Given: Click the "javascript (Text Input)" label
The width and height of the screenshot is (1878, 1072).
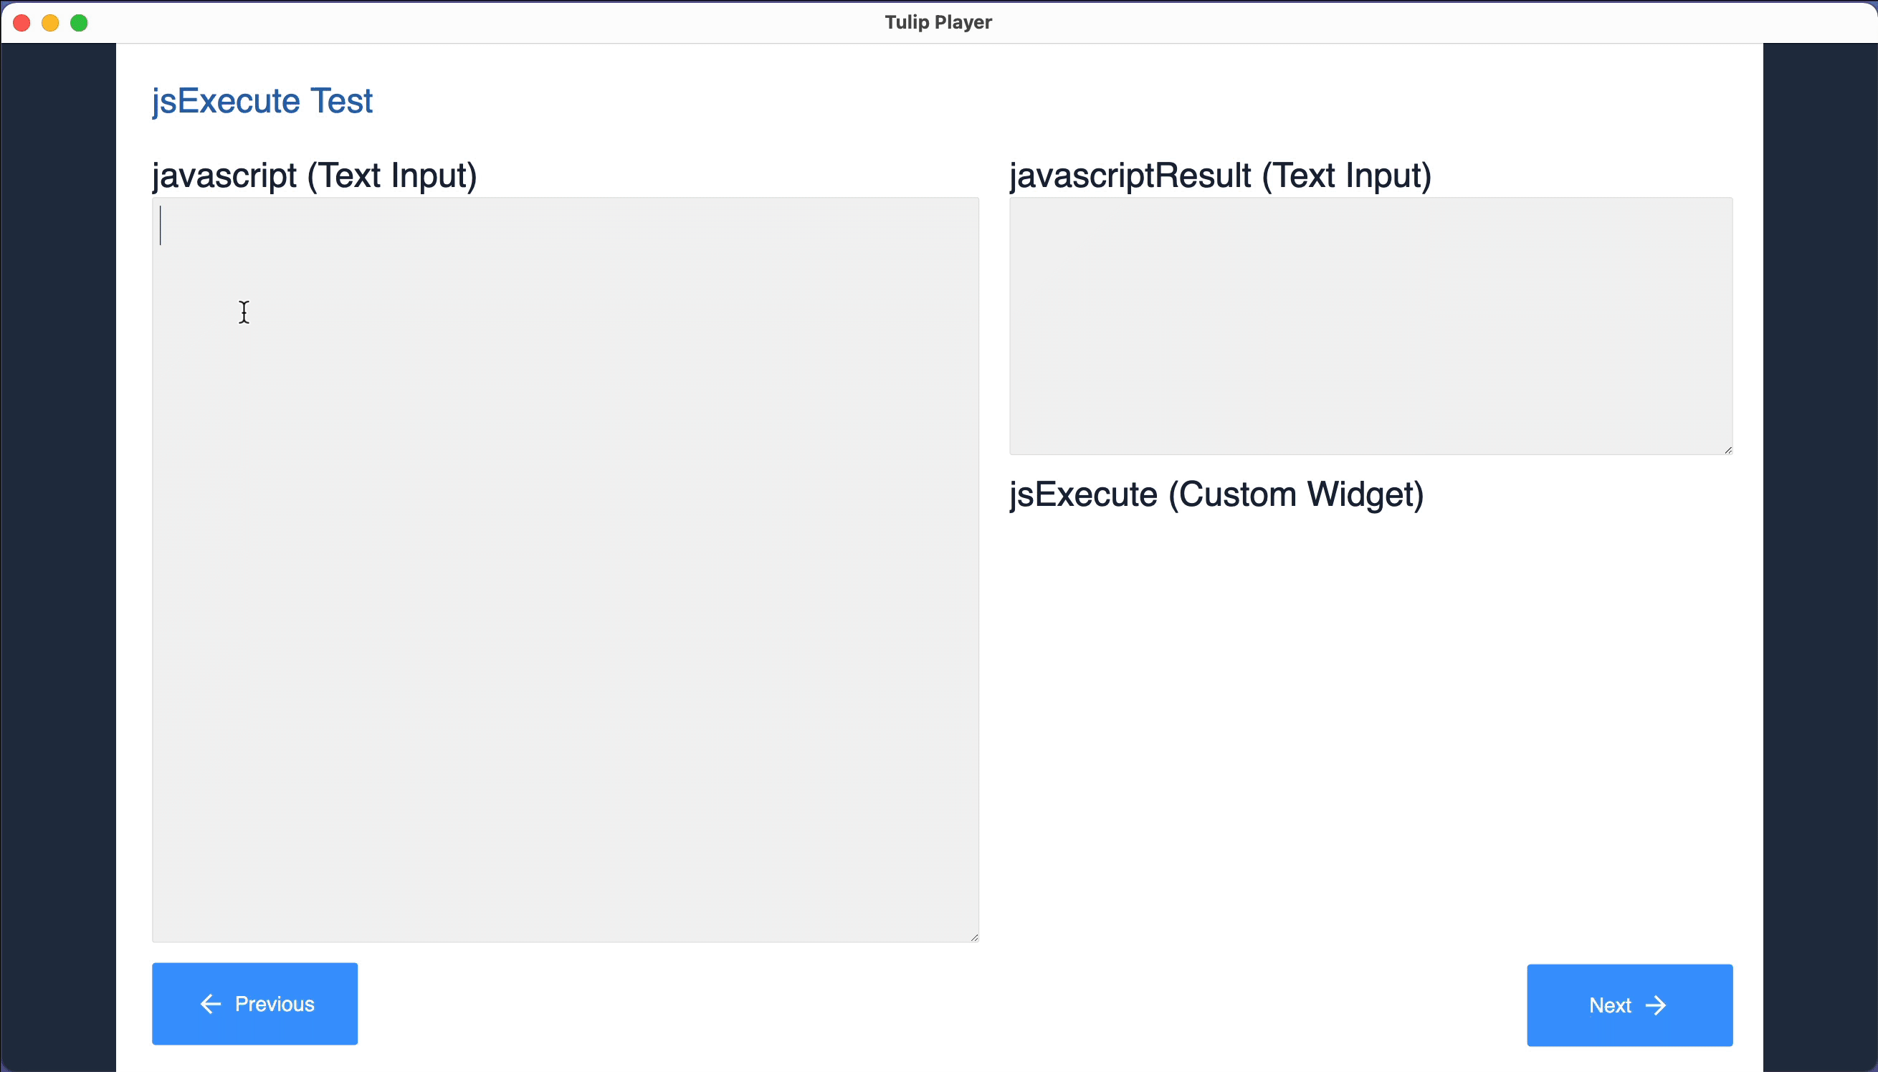Looking at the screenshot, I should tap(315, 176).
